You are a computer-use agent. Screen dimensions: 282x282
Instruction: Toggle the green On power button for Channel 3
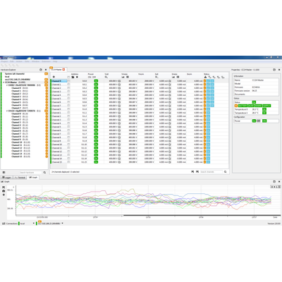(96, 92)
